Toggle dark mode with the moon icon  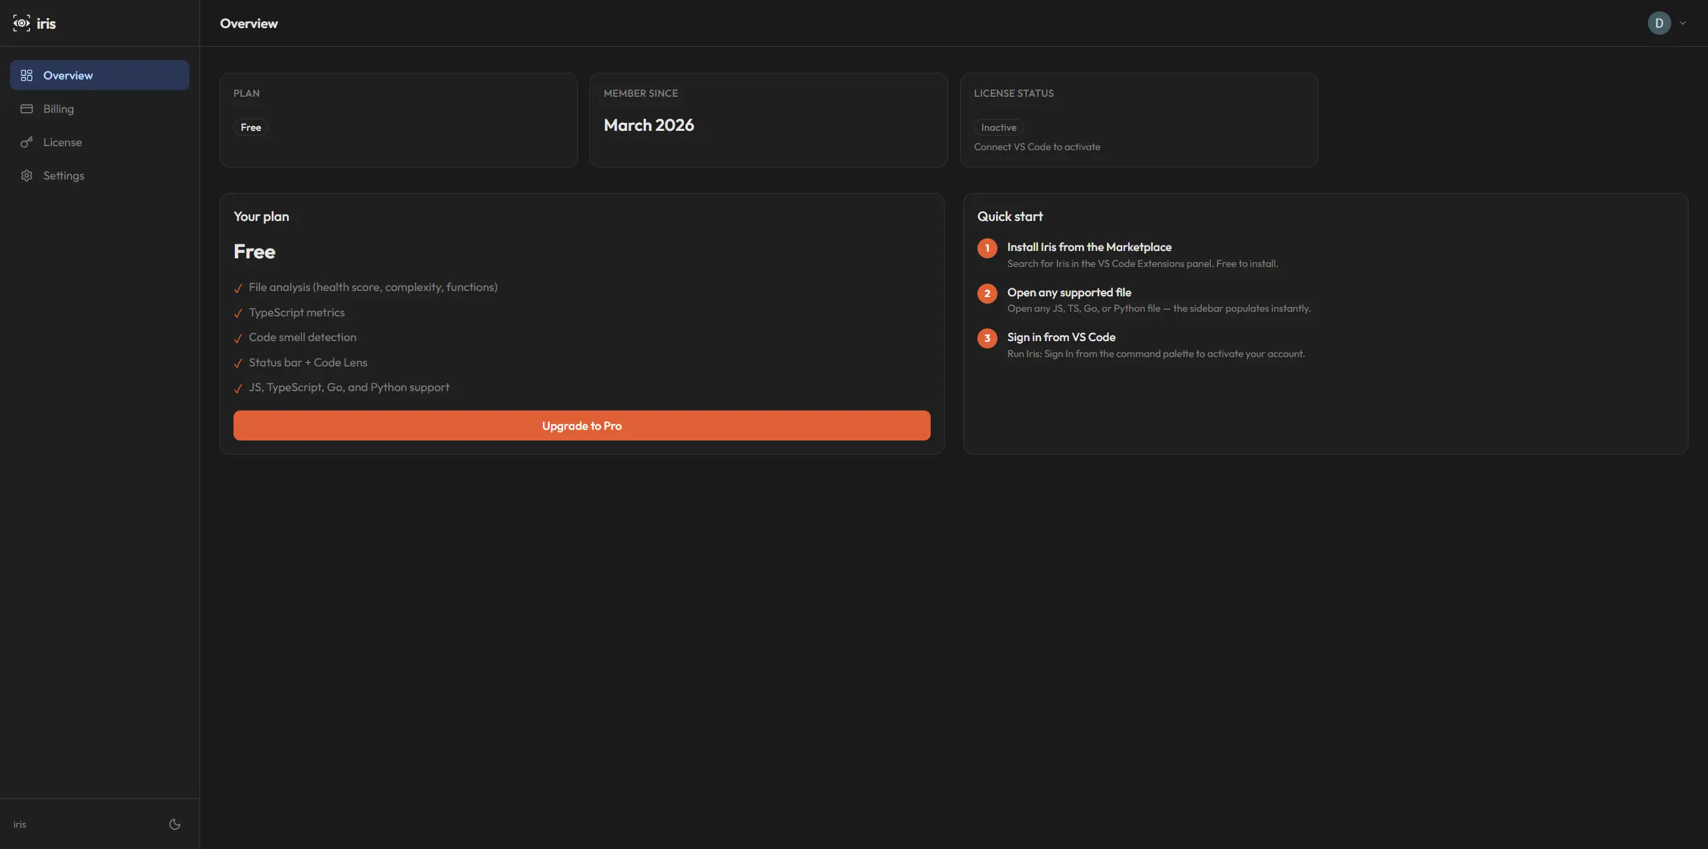point(174,824)
